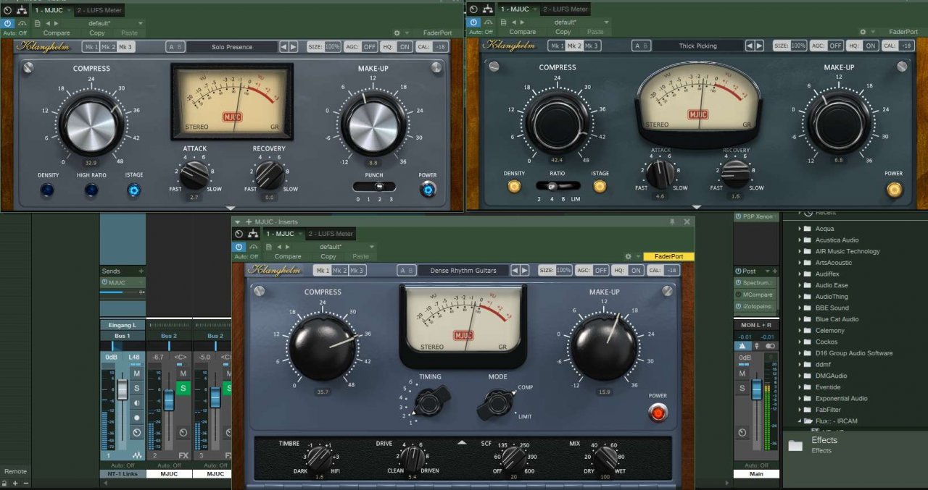
Task: Switch to 2 - LUFS Meter in bottom window
Action: tap(330, 234)
